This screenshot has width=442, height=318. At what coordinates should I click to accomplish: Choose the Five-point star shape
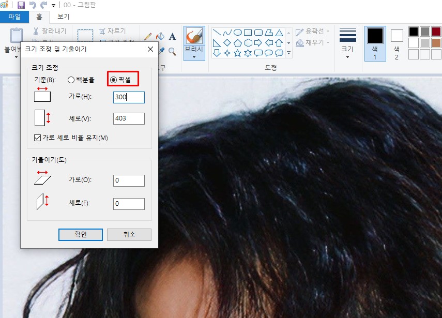pyautogui.click(x=238, y=53)
